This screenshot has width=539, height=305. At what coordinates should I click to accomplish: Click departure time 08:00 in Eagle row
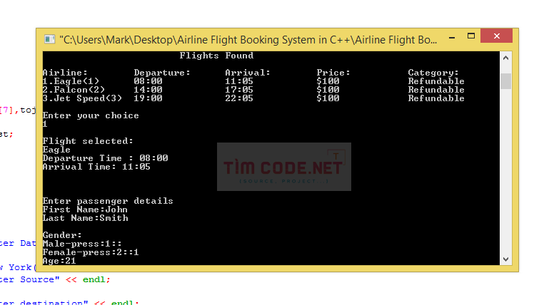148,81
